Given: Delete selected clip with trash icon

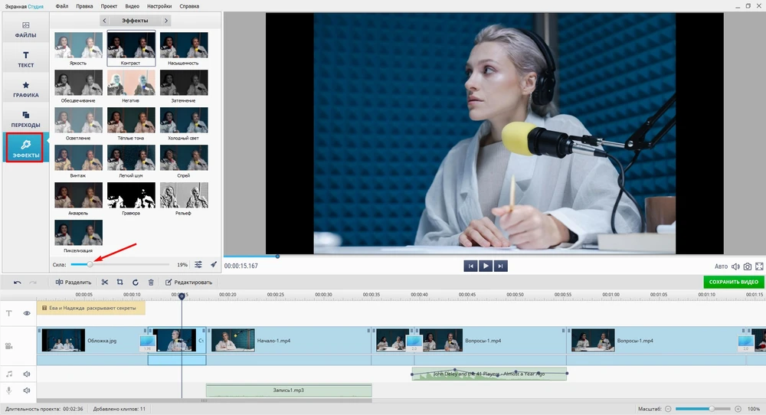Looking at the screenshot, I should click(x=151, y=283).
